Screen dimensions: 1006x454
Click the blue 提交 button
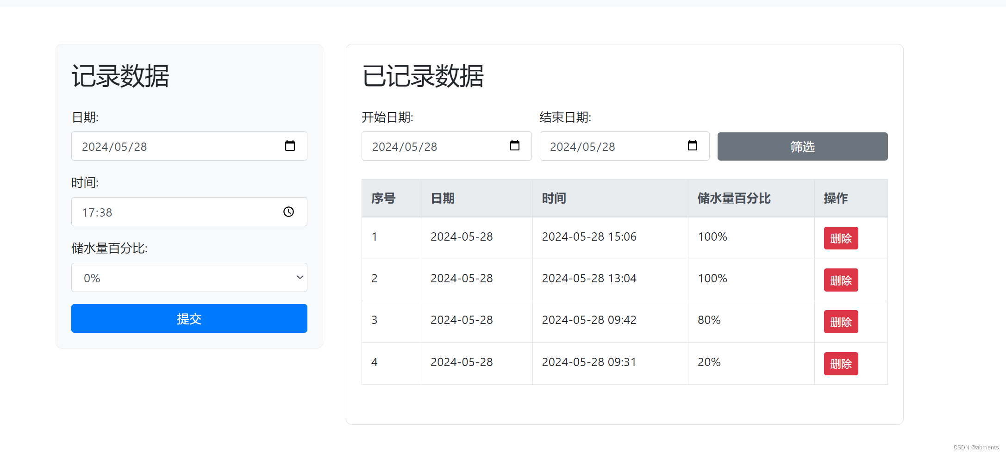click(189, 318)
